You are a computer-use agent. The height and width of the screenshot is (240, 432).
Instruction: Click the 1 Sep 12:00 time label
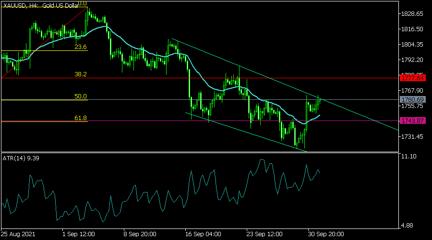click(79, 234)
